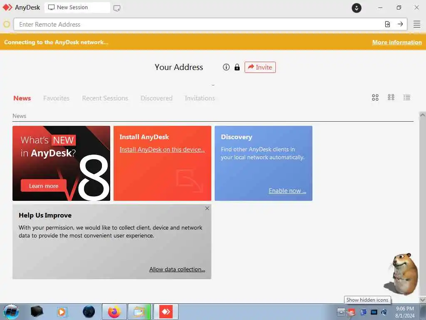Click the Discovery card heading
This screenshot has width=426, height=320.
pyautogui.click(x=236, y=137)
